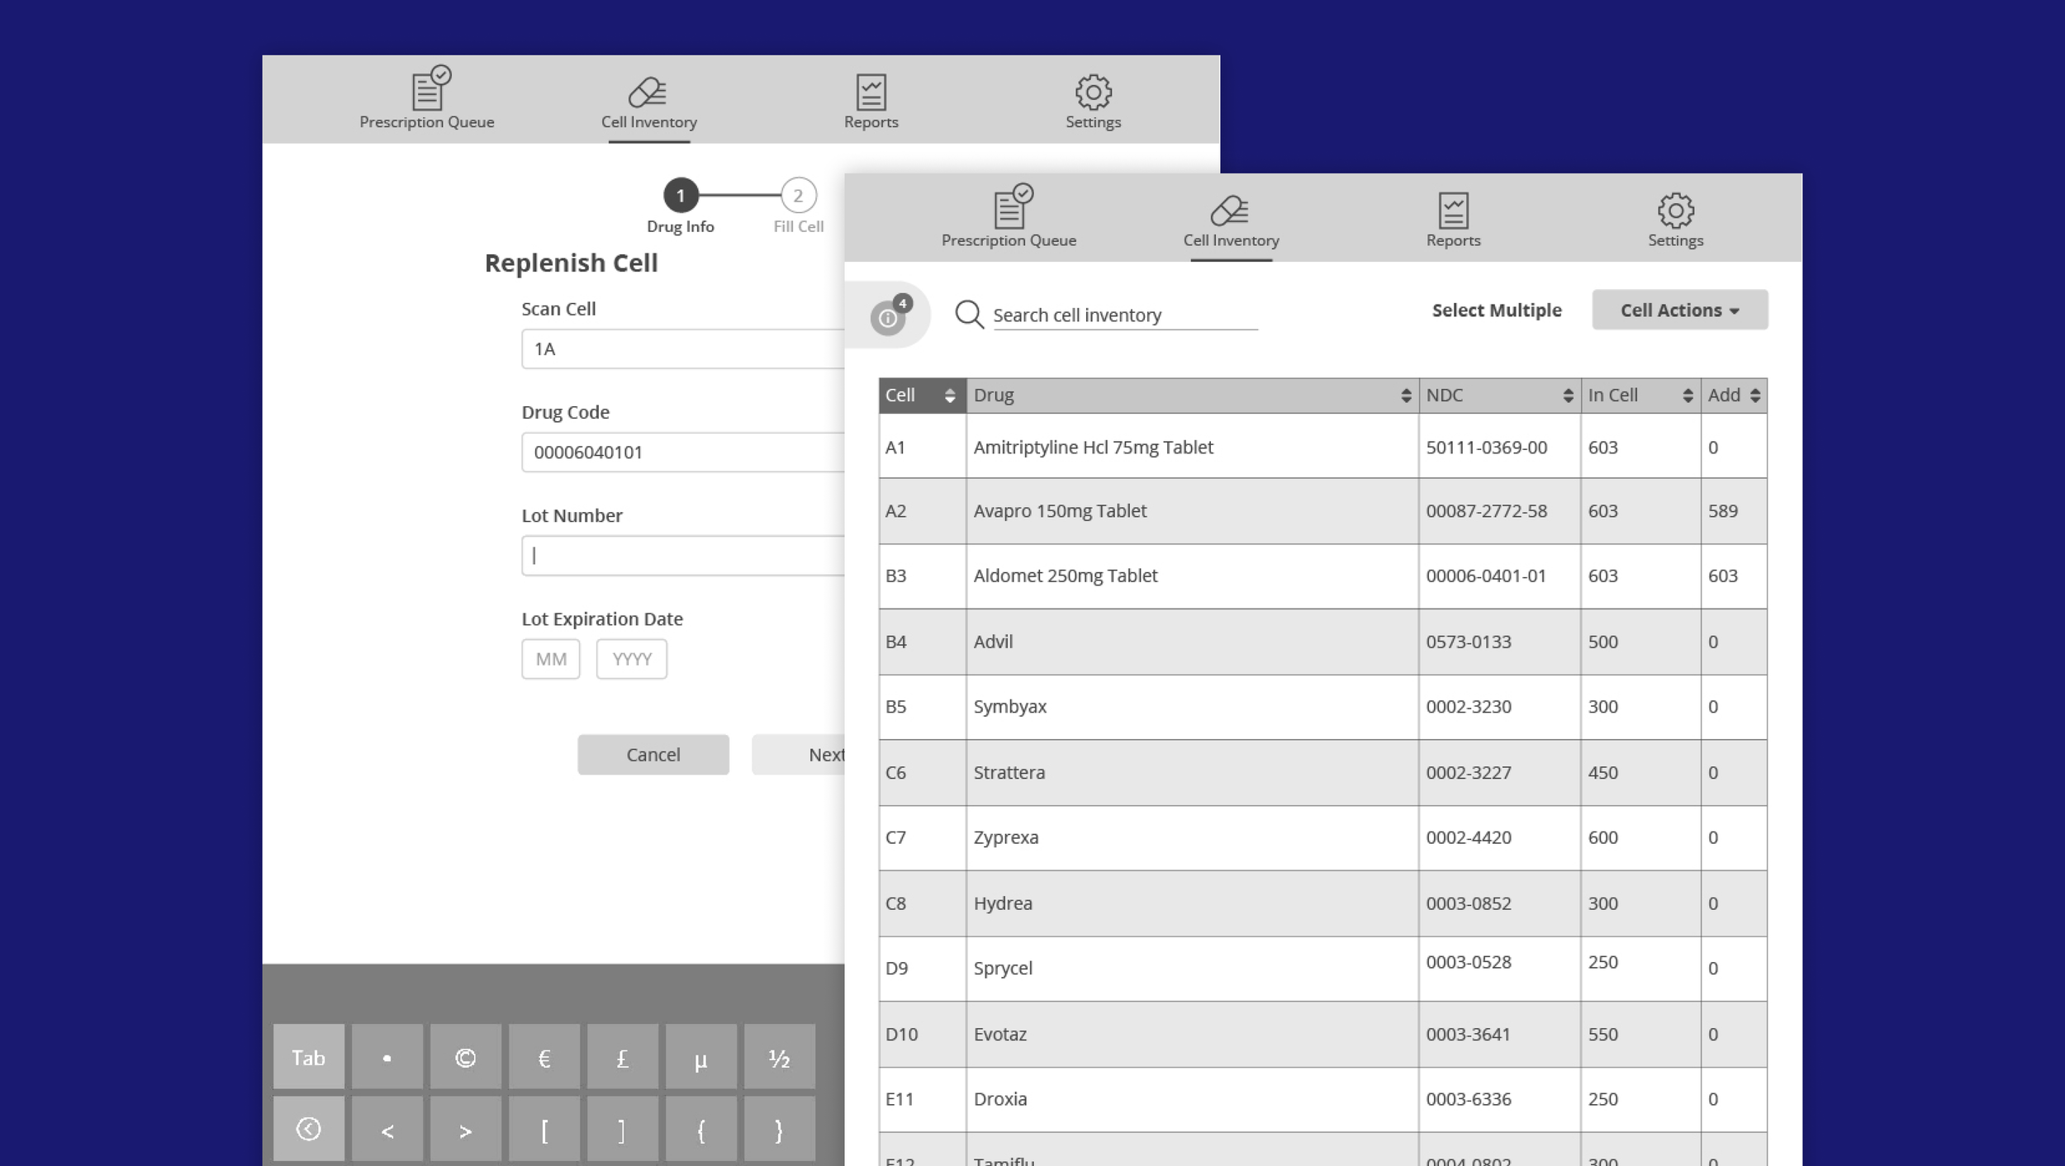Tap the back arrow keyboard key
This screenshot has width=2065, height=1166.
point(309,1129)
